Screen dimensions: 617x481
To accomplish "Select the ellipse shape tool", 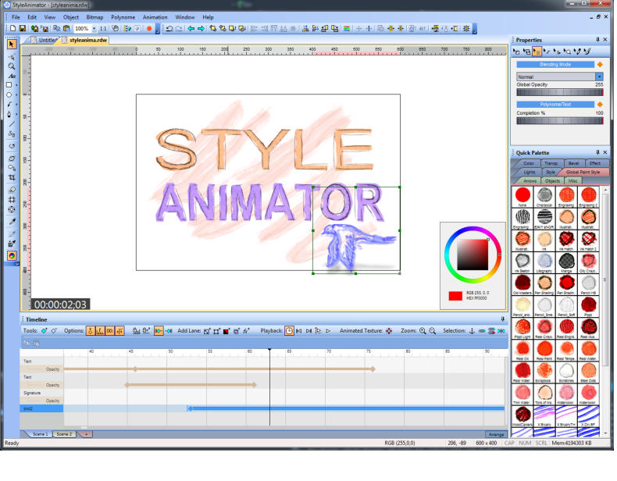I will pos(9,94).
